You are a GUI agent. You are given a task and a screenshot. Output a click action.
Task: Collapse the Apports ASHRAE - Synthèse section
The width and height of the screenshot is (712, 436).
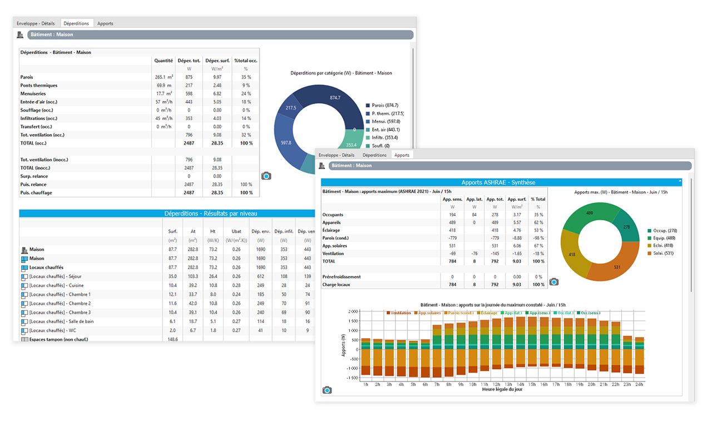(680, 182)
